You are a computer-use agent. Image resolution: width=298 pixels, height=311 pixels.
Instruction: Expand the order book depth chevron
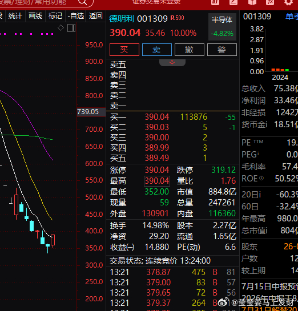172,62
